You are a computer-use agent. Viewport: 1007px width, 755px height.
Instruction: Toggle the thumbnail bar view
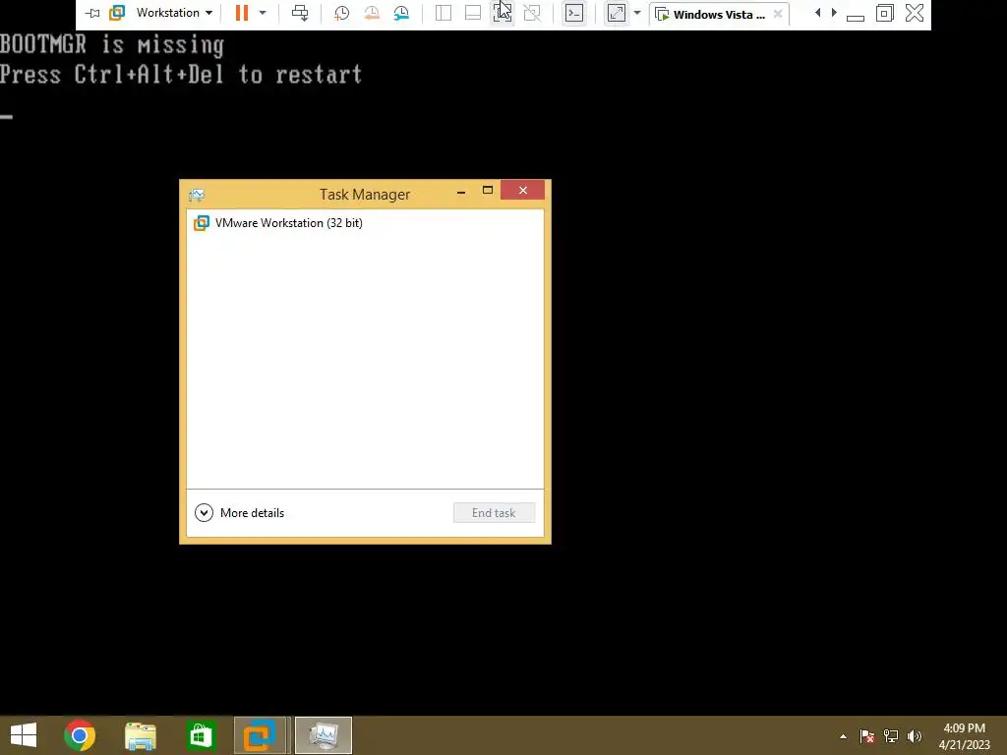[473, 13]
